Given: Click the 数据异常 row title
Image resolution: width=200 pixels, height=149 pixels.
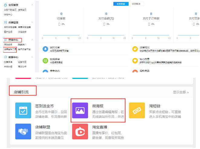Looking at the screenshot, I should 55,59.
